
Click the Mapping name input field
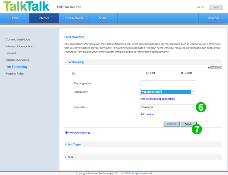click(168, 83)
